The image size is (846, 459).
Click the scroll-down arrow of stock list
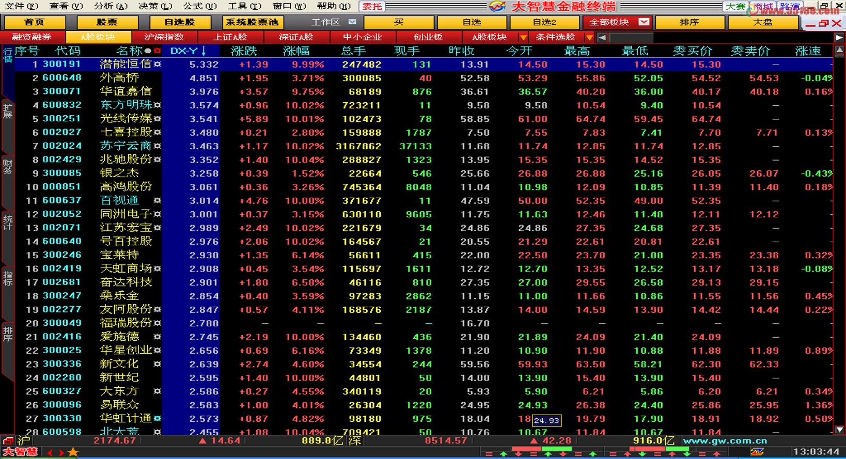(x=840, y=430)
